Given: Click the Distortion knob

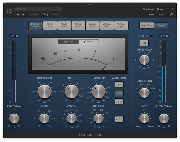Looking at the screenshot, I should pos(144,92).
